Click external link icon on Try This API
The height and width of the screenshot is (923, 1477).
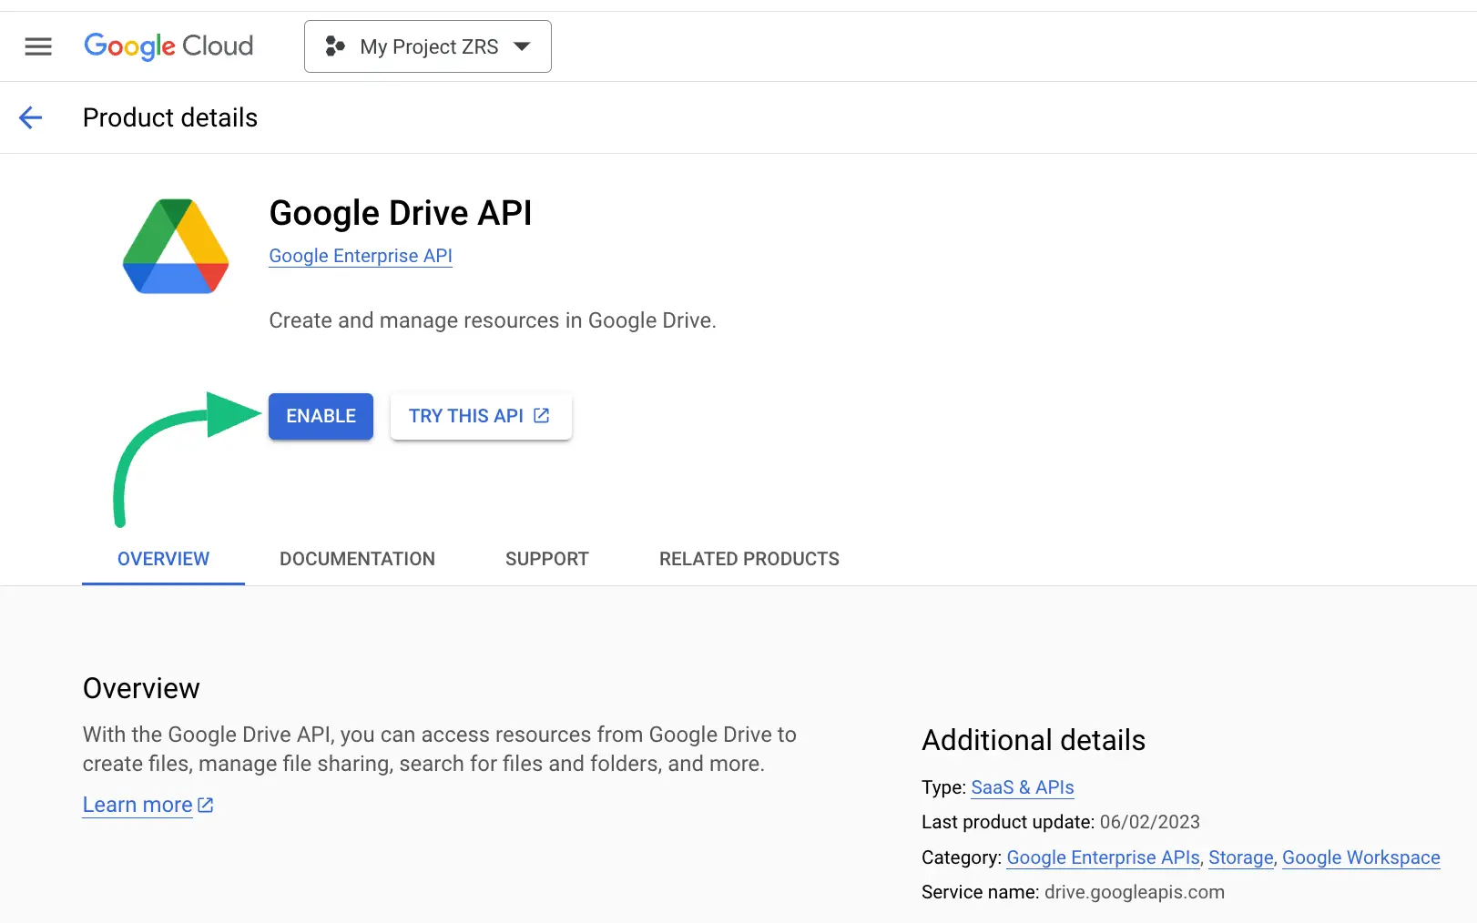[x=542, y=416]
